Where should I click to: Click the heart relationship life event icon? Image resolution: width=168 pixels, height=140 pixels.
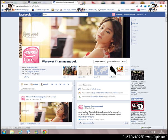pos(56,84)
